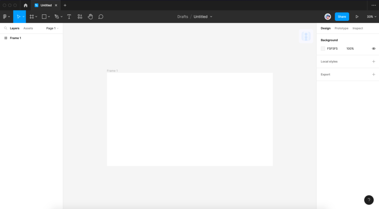Select the white Frame 1 on canvas
The width and height of the screenshot is (379, 209).
pos(190,119)
